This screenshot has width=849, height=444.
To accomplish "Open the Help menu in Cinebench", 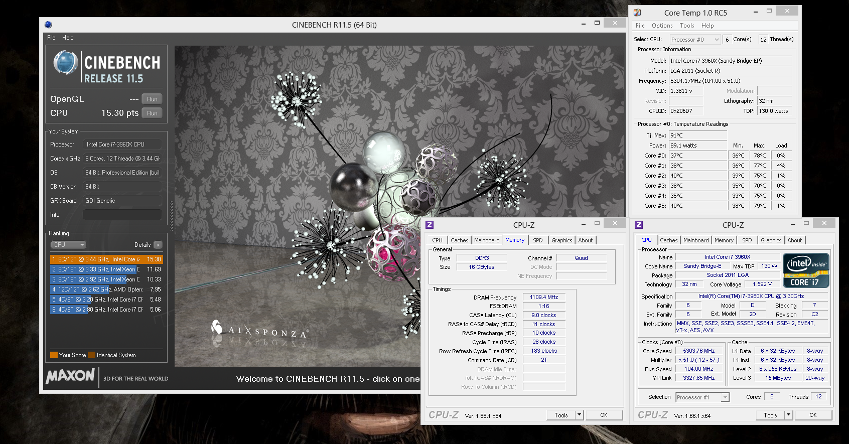I will (68, 38).
